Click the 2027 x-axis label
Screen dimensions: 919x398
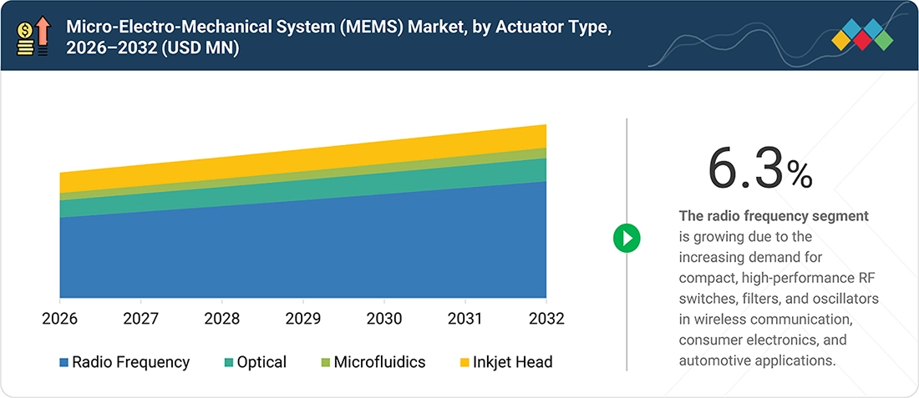click(140, 320)
